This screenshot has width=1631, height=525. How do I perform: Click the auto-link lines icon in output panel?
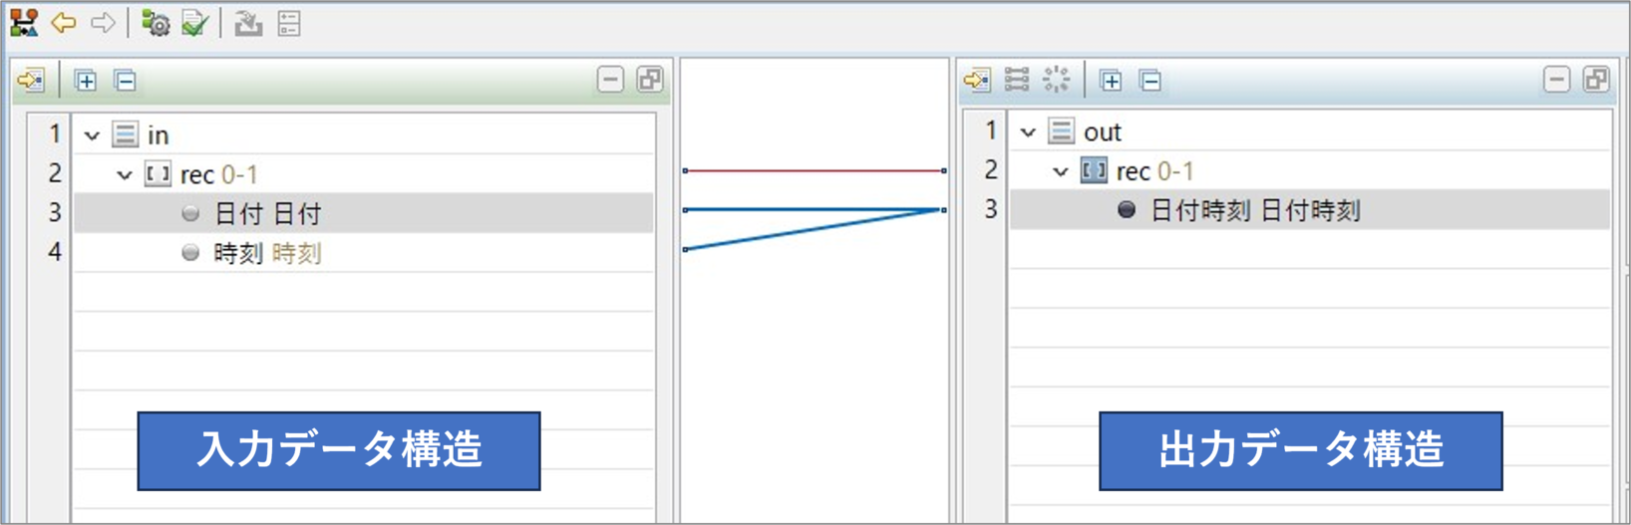tap(1017, 80)
